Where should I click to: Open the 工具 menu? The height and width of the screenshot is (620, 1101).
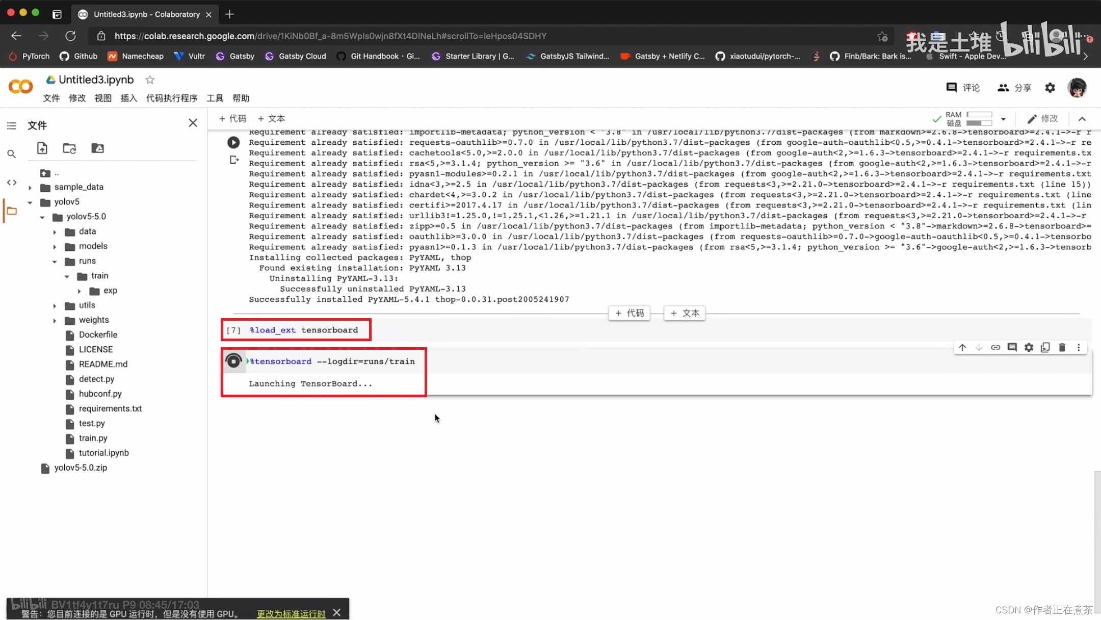point(215,98)
